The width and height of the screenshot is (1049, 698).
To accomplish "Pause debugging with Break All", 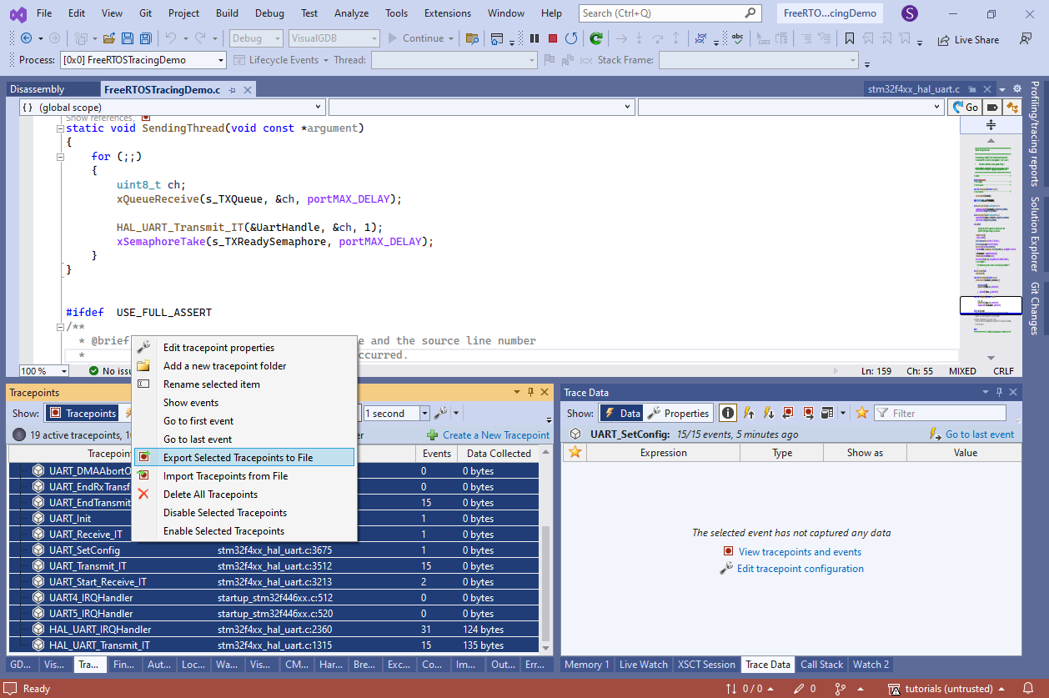I will coord(535,38).
